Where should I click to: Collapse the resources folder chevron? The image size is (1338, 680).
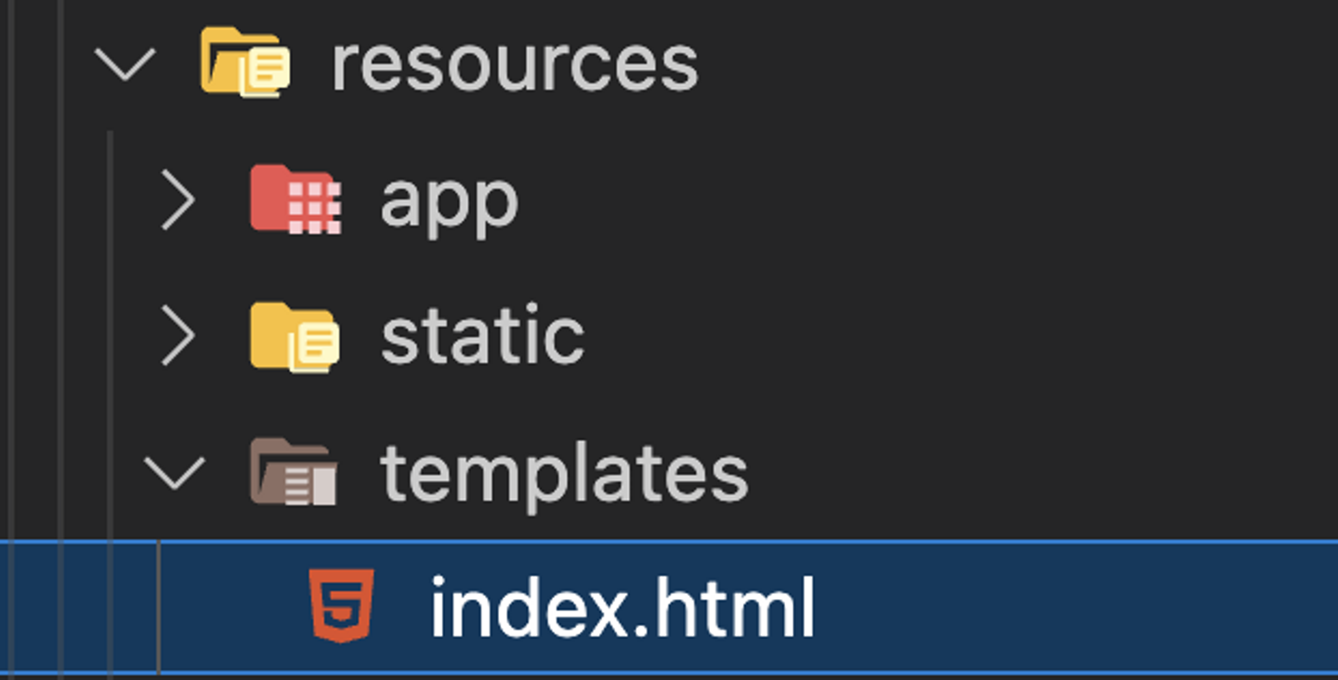[x=126, y=64]
